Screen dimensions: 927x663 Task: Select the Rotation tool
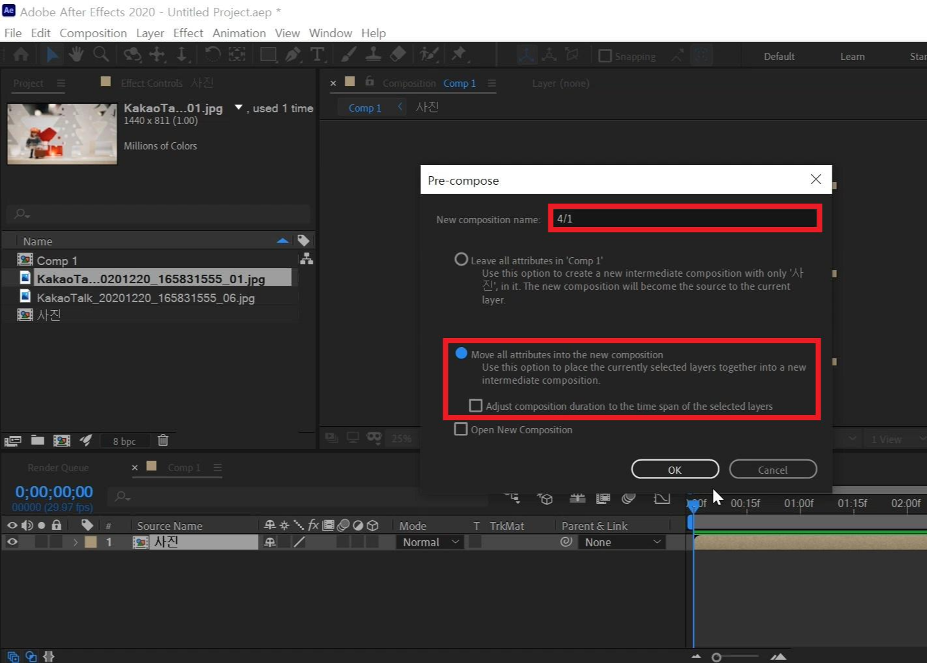[x=212, y=54]
